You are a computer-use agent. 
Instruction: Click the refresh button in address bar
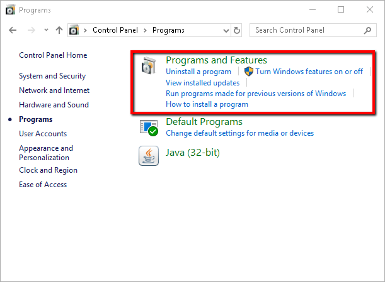237,30
